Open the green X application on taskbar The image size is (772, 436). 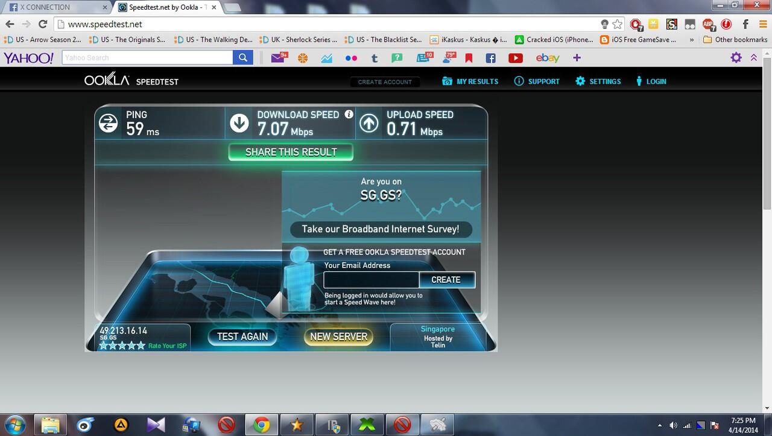click(x=367, y=425)
